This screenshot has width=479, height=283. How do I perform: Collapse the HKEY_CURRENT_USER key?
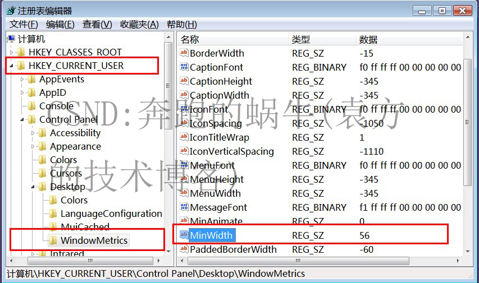tap(12, 66)
